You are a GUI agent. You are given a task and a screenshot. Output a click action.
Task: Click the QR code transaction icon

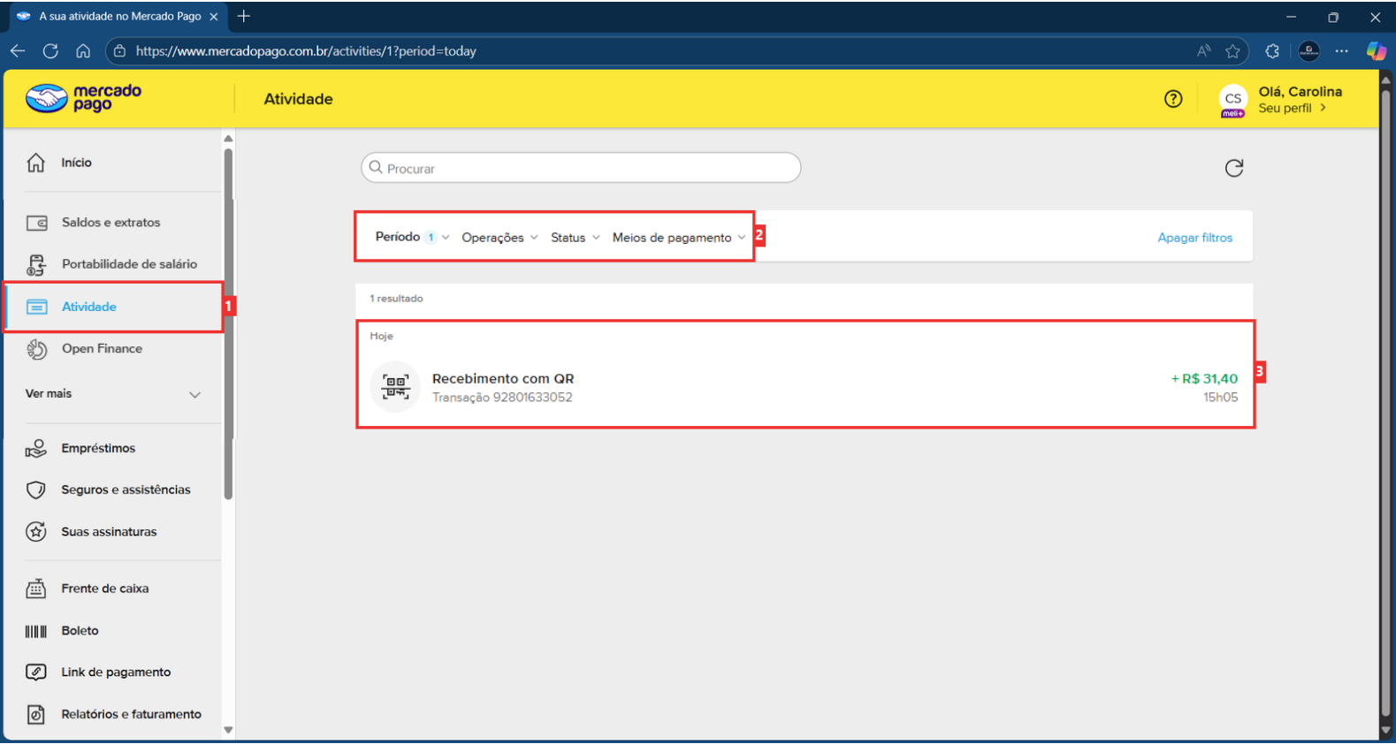point(395,387)
